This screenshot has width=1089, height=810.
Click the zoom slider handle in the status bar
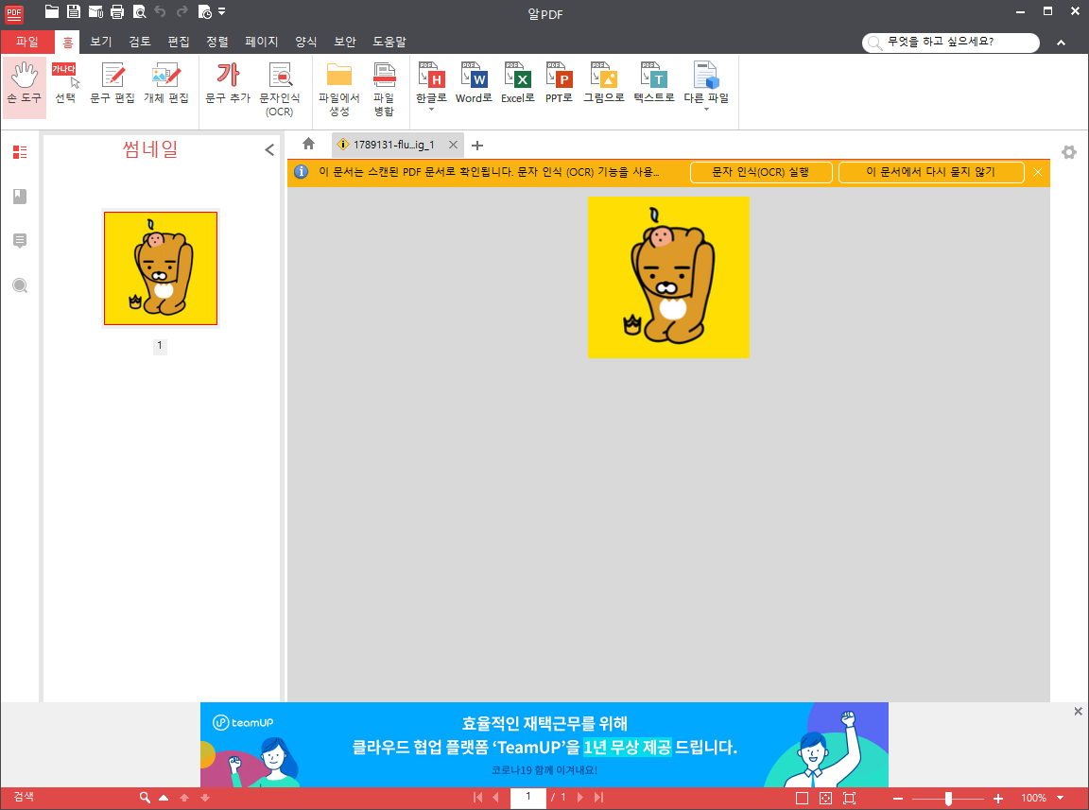pyautogui.click(x=949, y=799)
